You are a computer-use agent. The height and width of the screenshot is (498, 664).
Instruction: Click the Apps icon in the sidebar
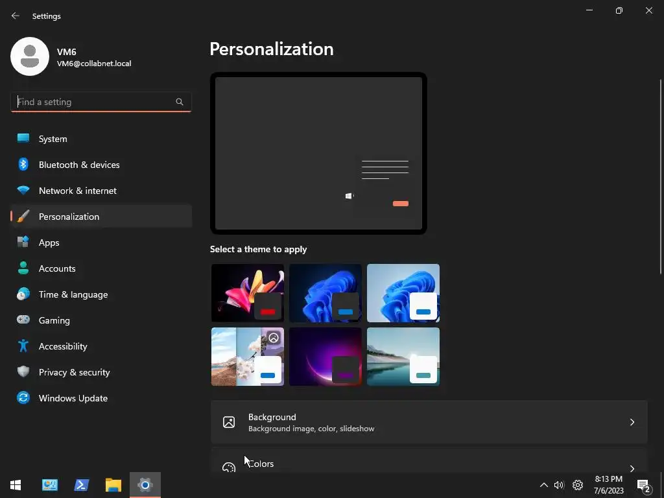[x=23, y=243]
